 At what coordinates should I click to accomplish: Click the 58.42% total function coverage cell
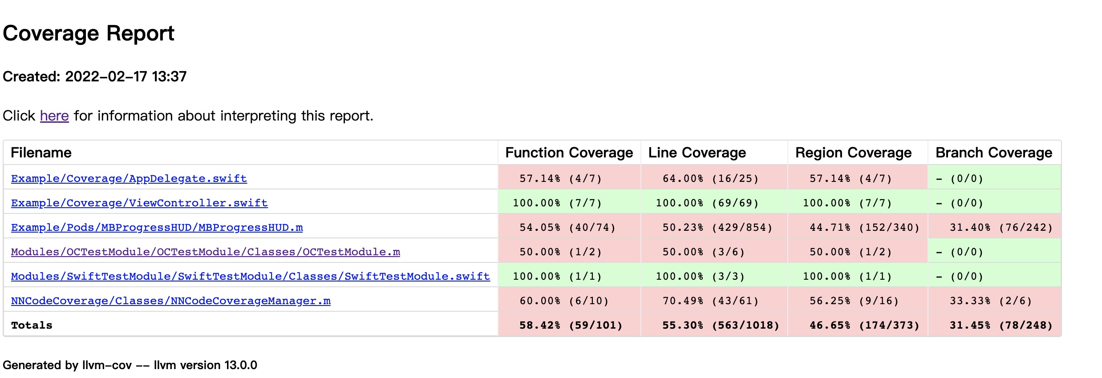click(571, 325)
